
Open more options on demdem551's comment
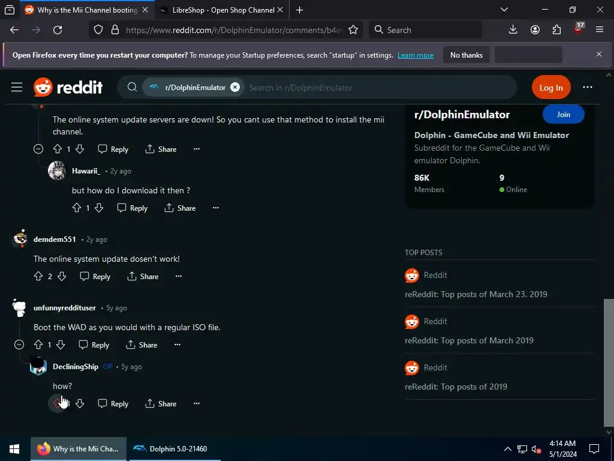point(179,276)
